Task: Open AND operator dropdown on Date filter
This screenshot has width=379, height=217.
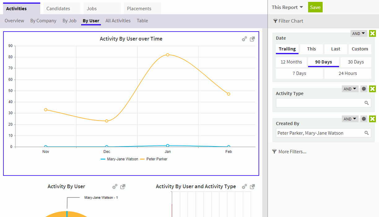Action: coord(359,33)
